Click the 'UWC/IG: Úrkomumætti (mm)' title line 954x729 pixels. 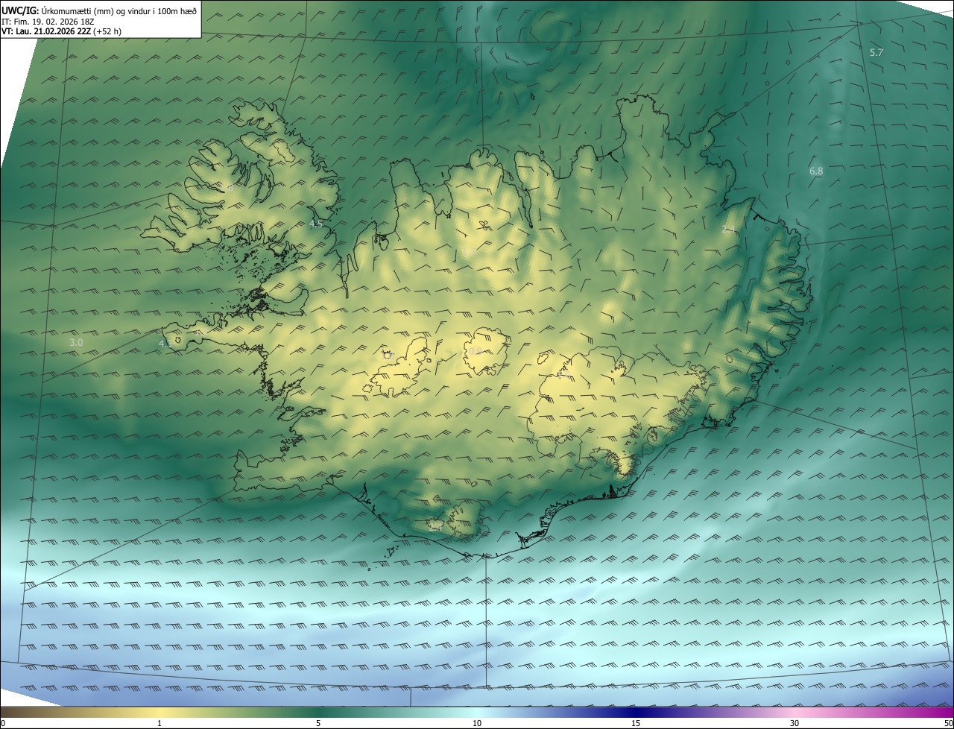click(99, 10)
